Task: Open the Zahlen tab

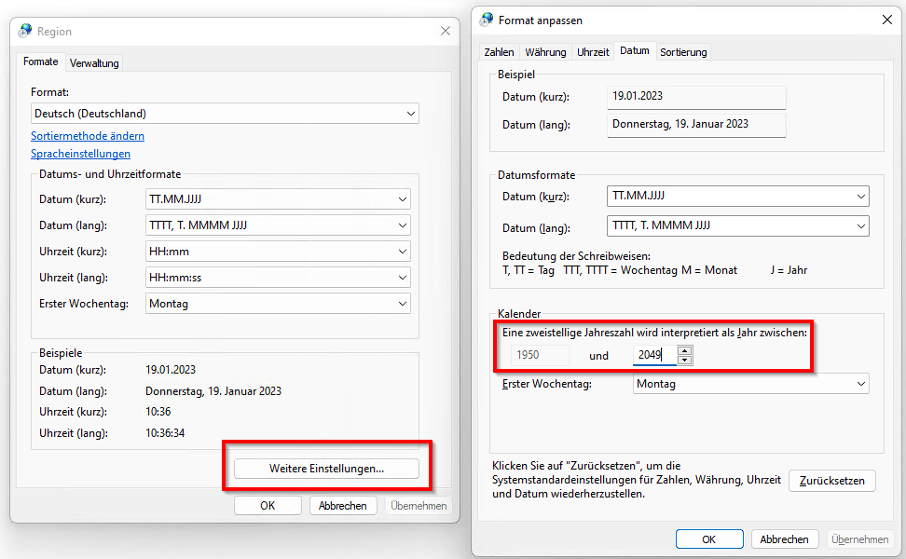Action: (x=499, y=52)
